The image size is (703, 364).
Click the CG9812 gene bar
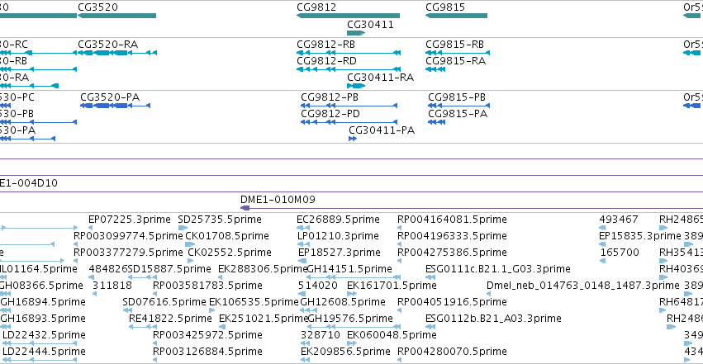348,16
